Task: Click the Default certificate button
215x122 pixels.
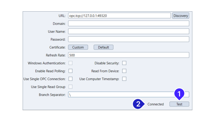Action: pyautogui.click(x=104, y=47)
